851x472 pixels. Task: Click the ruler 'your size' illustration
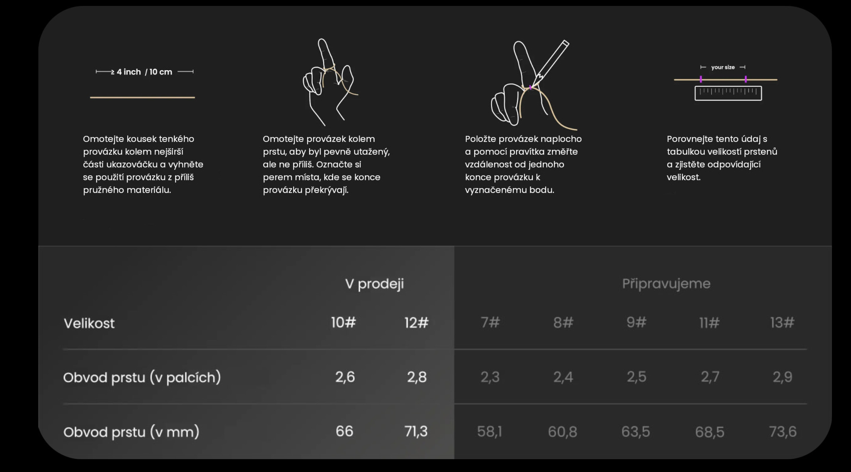click(x=725, y=82)
